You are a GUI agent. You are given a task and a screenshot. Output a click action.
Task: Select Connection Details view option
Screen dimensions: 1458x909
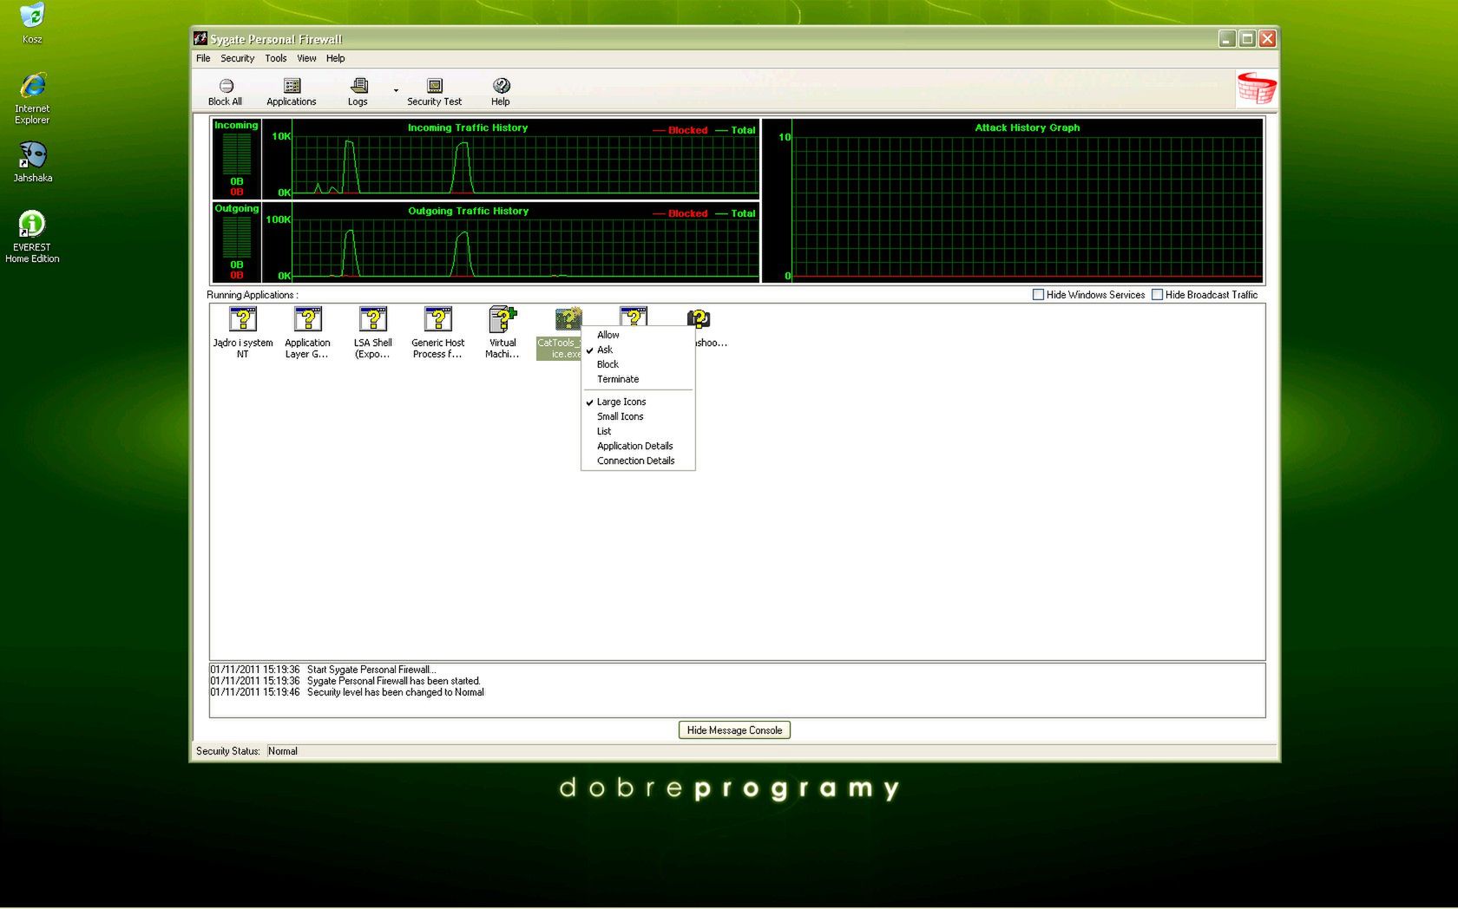tap(638, 461)
